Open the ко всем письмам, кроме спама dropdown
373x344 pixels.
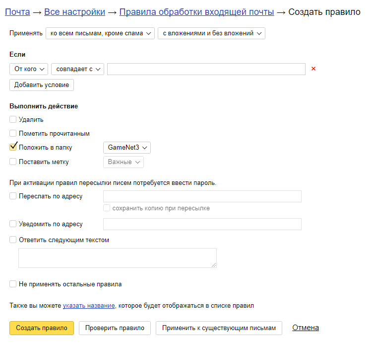[x=100, y=33]
